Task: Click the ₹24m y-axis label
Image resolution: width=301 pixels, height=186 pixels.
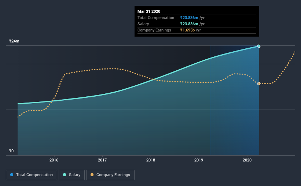Action: tap(14, 41)
